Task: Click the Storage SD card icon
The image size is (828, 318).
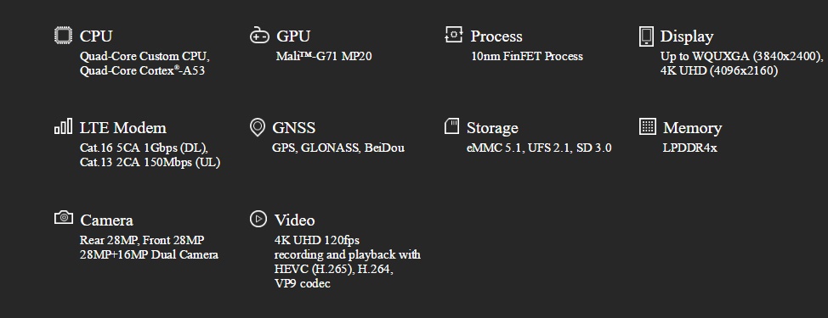Action: pyautogui.click(x=452, y=126)
